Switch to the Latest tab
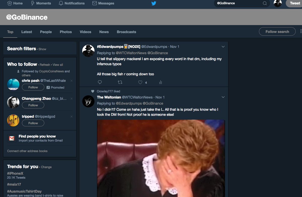The width and height of the screenshot is (302, 197). tap(27, 32)
